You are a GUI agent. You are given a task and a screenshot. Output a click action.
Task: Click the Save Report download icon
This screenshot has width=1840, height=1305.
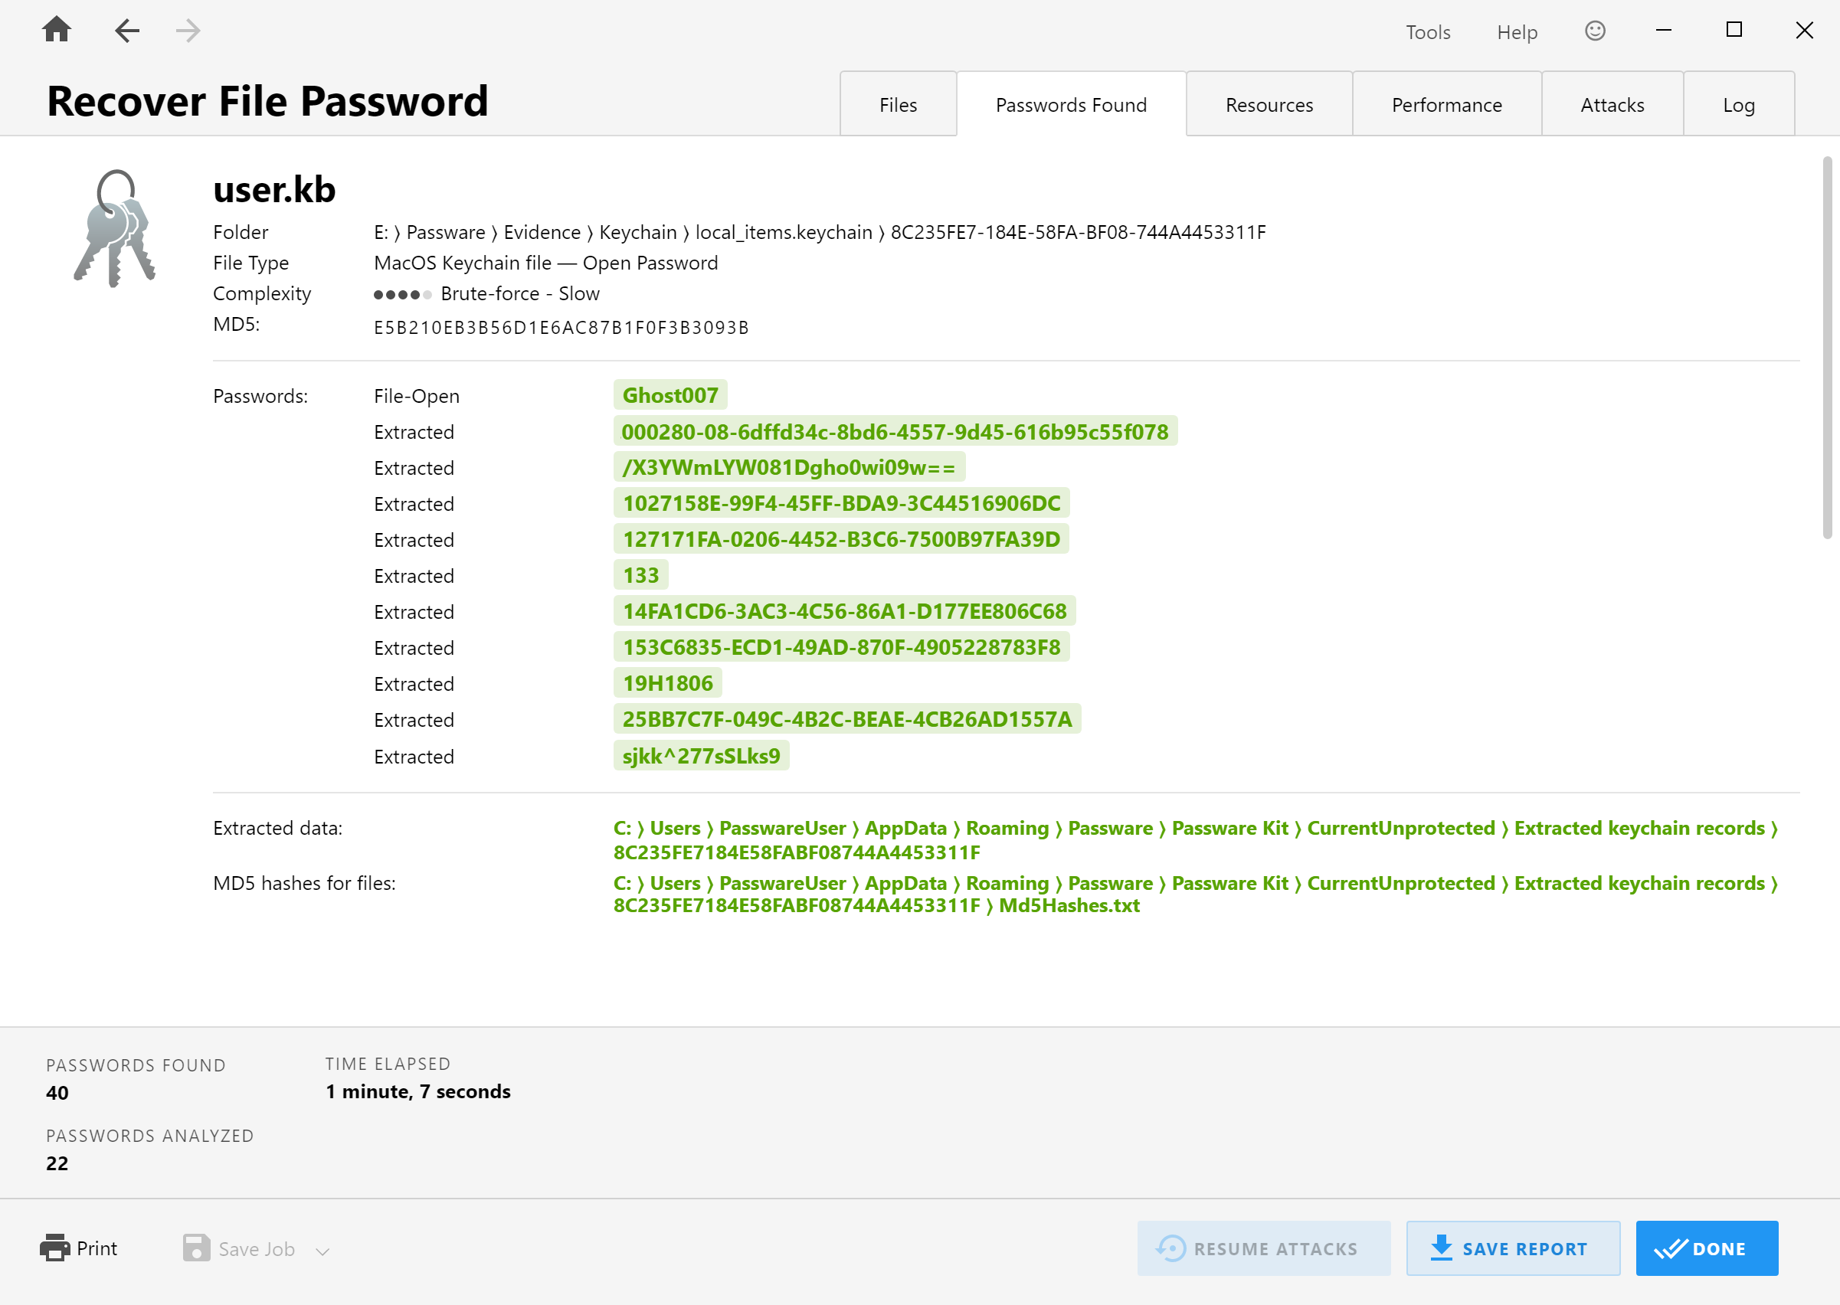(x=1442, y=1248)
